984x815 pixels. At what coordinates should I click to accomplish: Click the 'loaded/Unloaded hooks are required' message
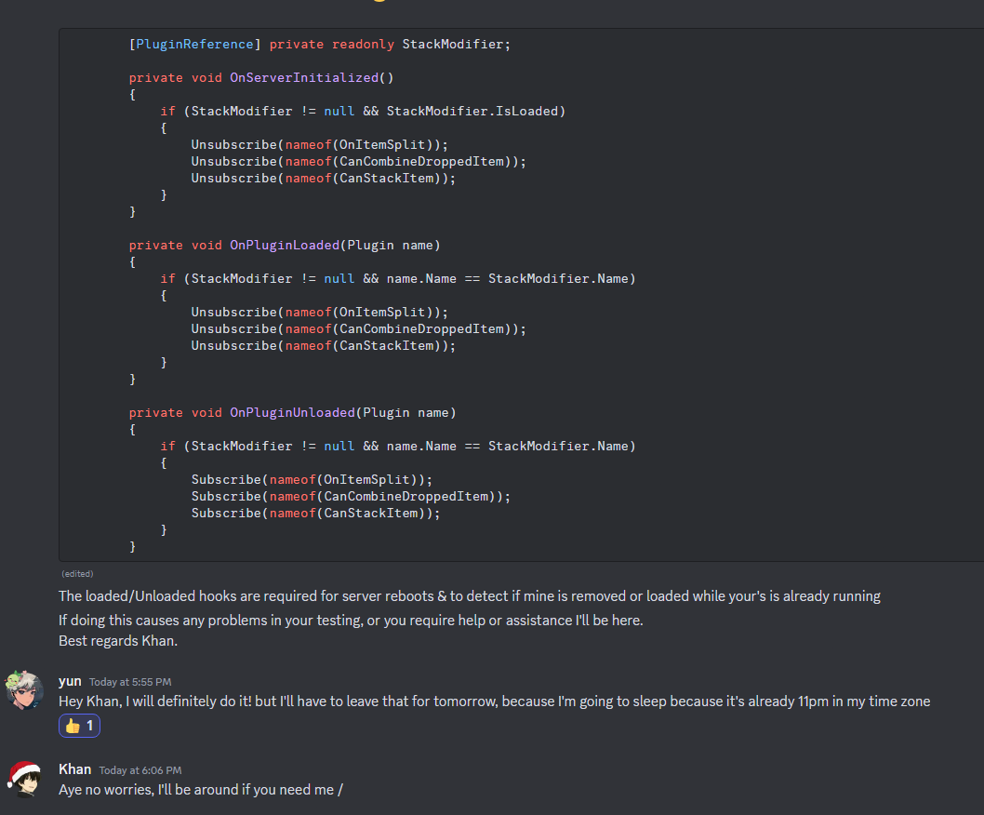pos(469,596)
